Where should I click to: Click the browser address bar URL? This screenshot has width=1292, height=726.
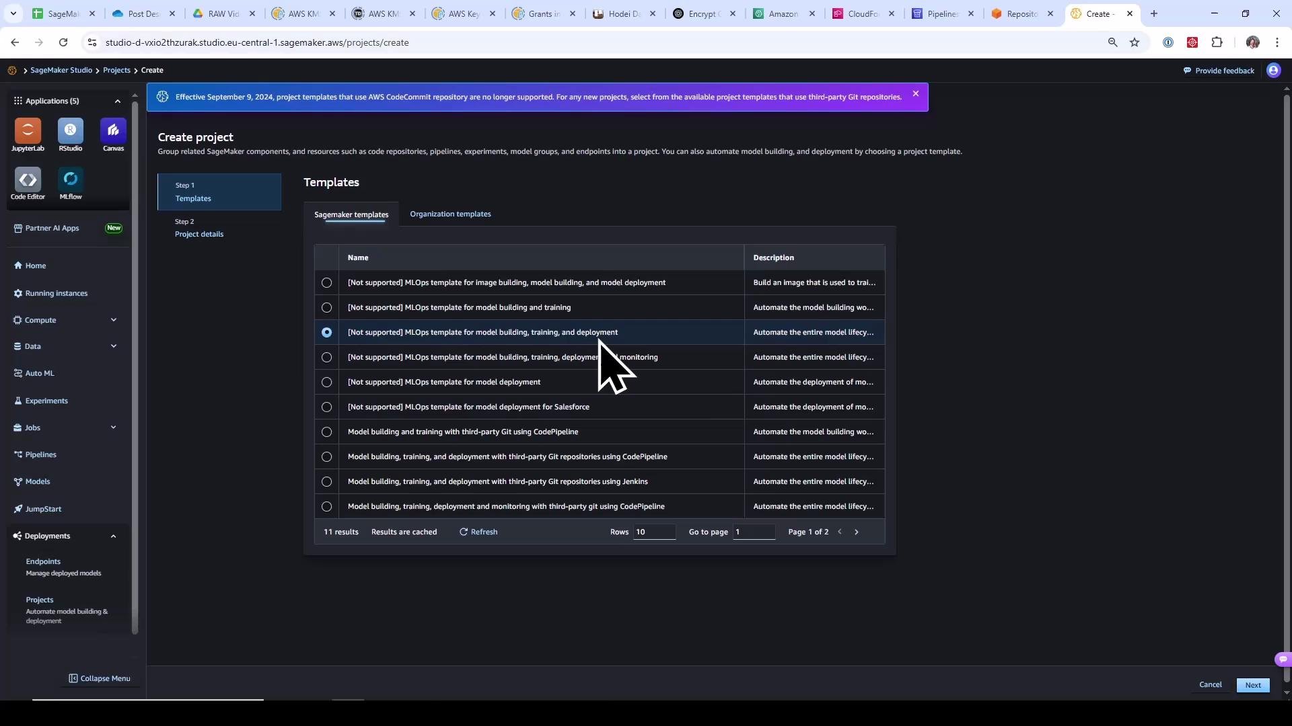click(257, 42)
